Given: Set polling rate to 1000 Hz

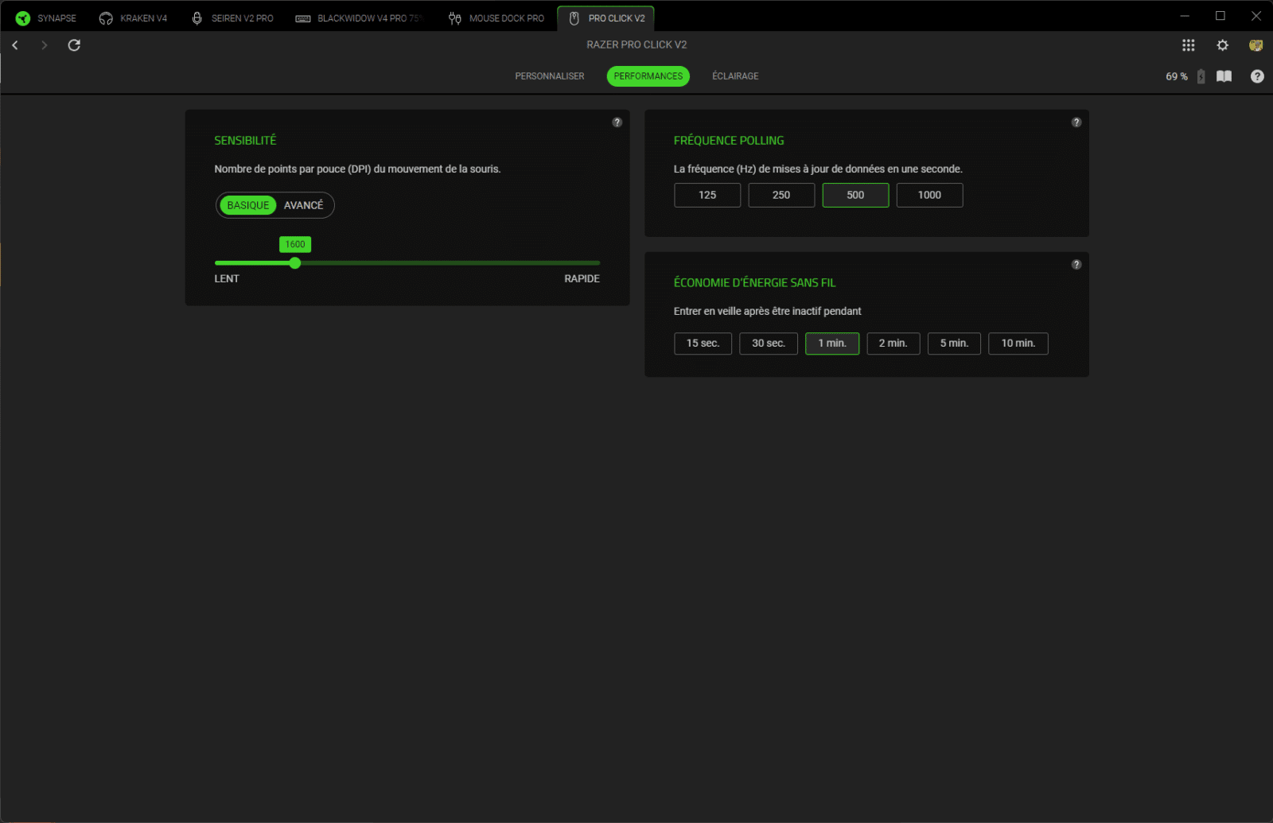Looking at the screenshot, I should 929,195.
